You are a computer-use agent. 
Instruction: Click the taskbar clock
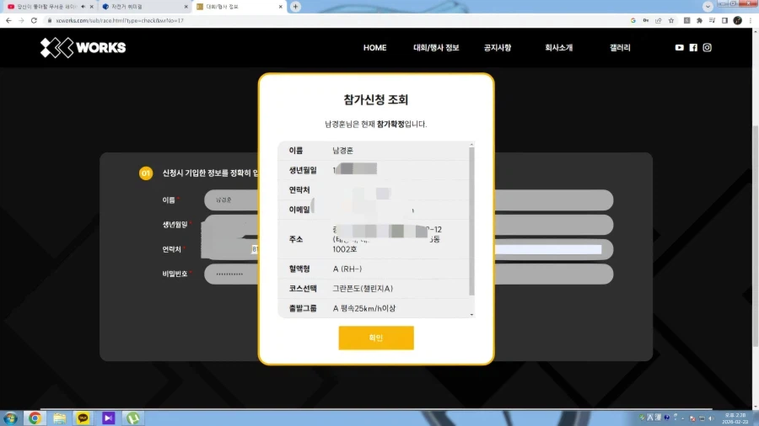pyautogui.click(x=735, y=418)
